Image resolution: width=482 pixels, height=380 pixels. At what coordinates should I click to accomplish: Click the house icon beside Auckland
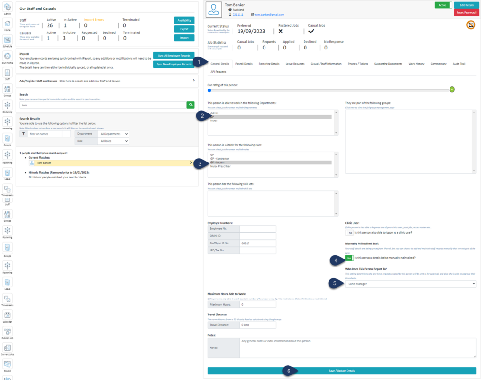tap(230, 10)
